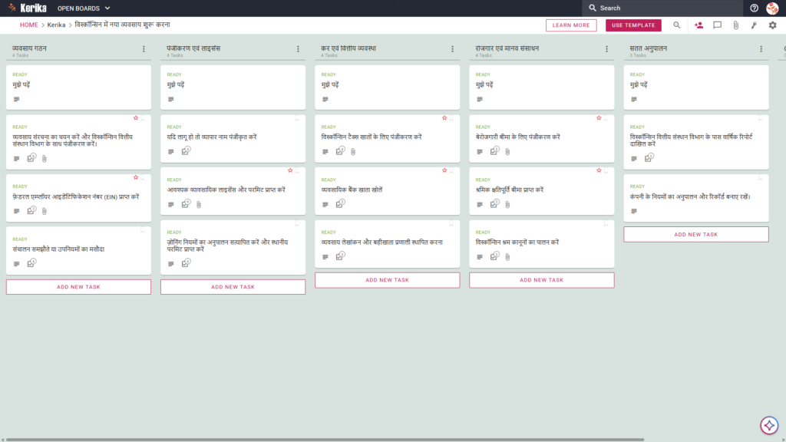Open column menu for पंजीकरण एवं लाइसेंस
The width and height of the screenshot is (786, 442).
[298, 49]
